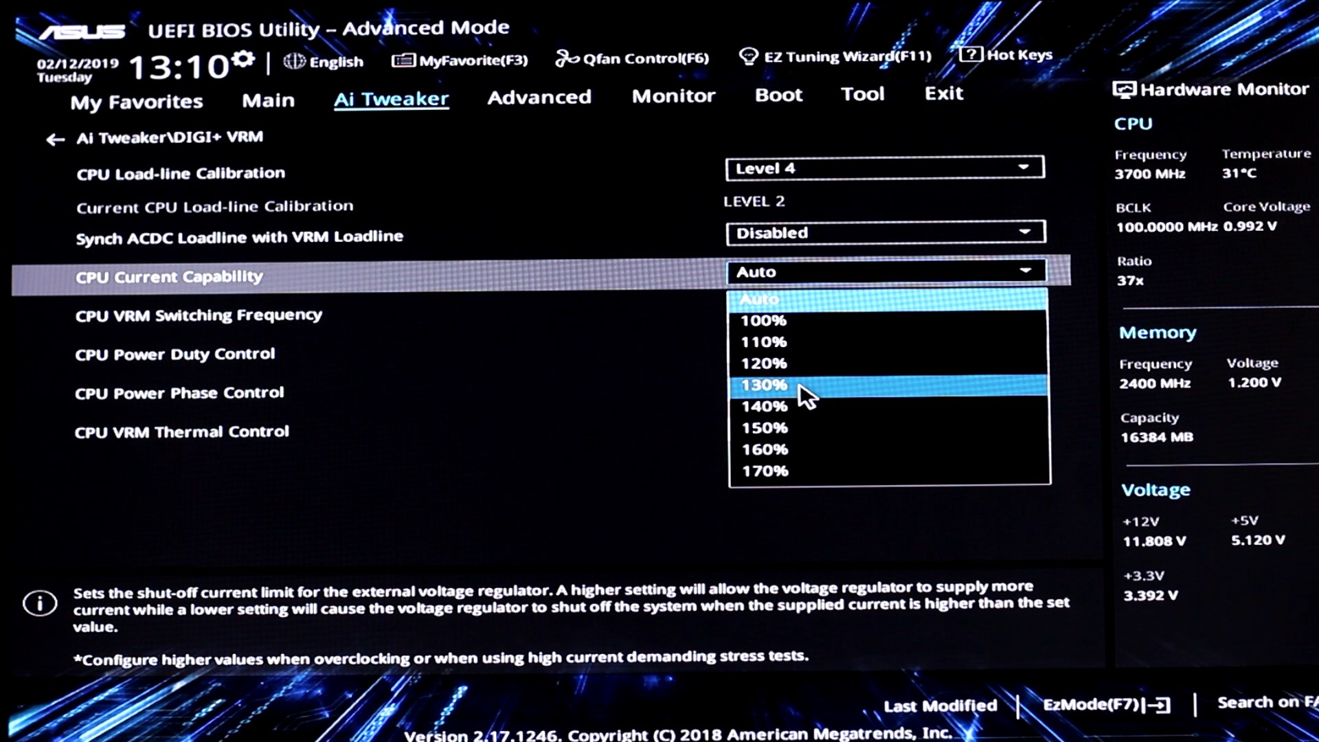The image size is (1319, 742).
Task: Click Core Voltage 0.992 V value
Action: (1250, 226)
